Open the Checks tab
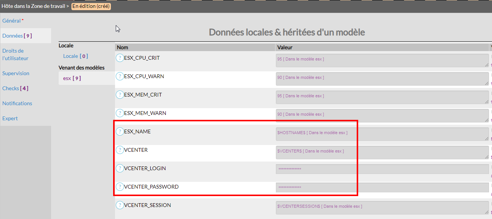 click(15, 88)
